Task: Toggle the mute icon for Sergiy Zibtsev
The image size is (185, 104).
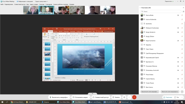Action: click(x=182, y=36)
